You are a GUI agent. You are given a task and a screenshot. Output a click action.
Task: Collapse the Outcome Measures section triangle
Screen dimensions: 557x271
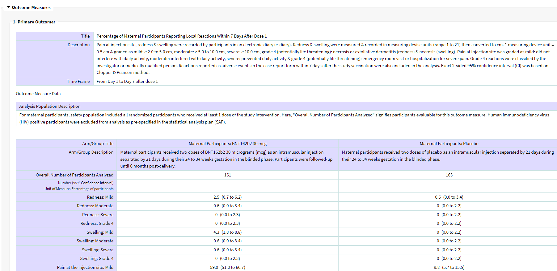point(9,7)
